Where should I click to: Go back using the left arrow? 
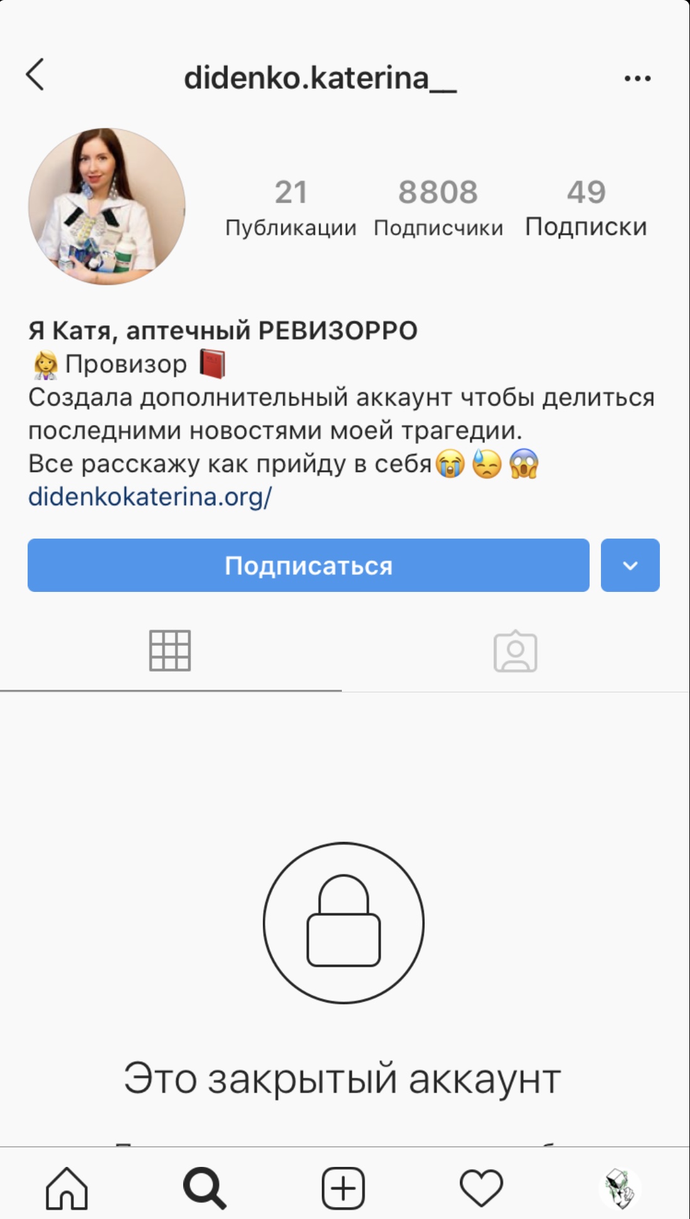[x=35, y=75]
